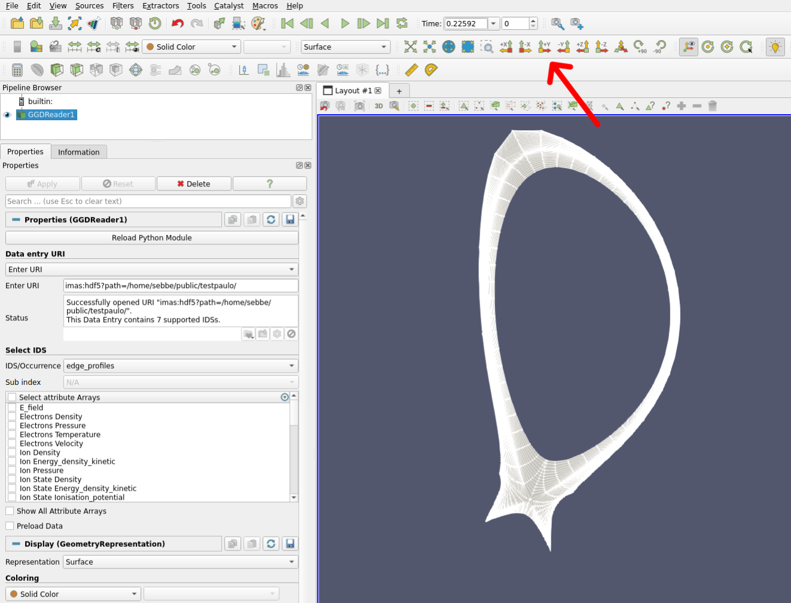
Task: Switch to the Information tab
Action: coord(79,152)
